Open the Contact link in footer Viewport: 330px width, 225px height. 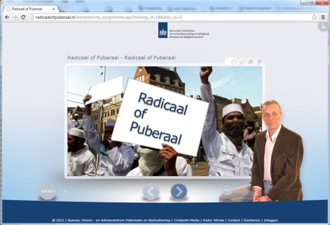(234, 220)
